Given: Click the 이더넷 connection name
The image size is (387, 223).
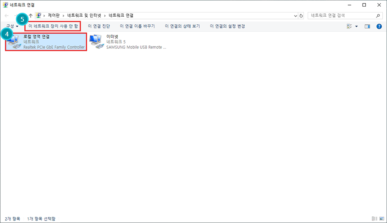Looking at the screenshot, I should coord(112,36).
